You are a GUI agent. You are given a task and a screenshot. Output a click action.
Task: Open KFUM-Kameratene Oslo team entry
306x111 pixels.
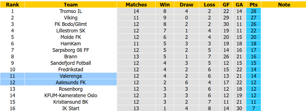tap(71, 96)
